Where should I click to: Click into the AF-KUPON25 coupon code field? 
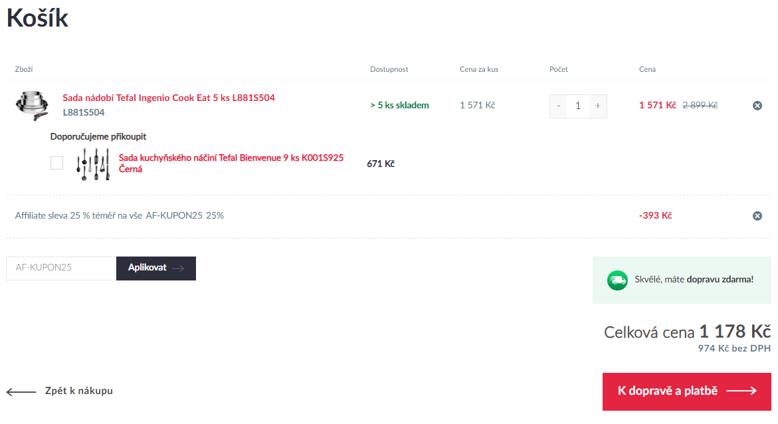(x=61, y=268)
